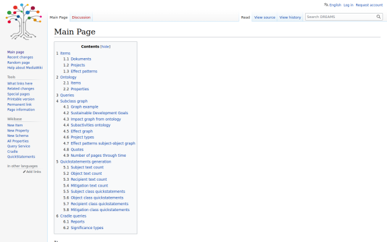Jump to 4.6 Project types

(82, 137)
